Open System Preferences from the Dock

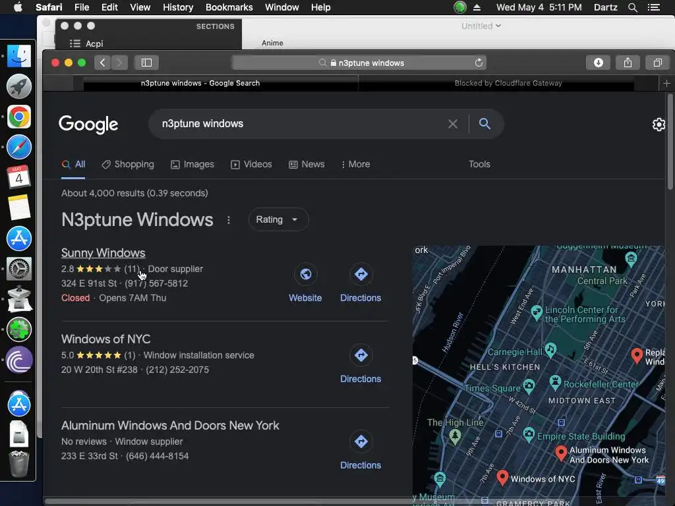[x=19, y=269]
